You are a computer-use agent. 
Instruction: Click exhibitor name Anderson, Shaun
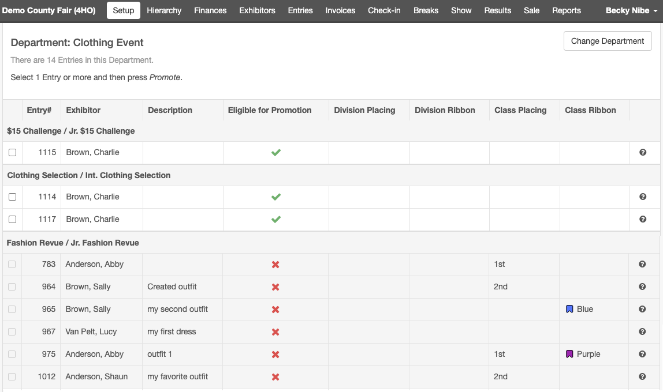[x=96, y=376]
